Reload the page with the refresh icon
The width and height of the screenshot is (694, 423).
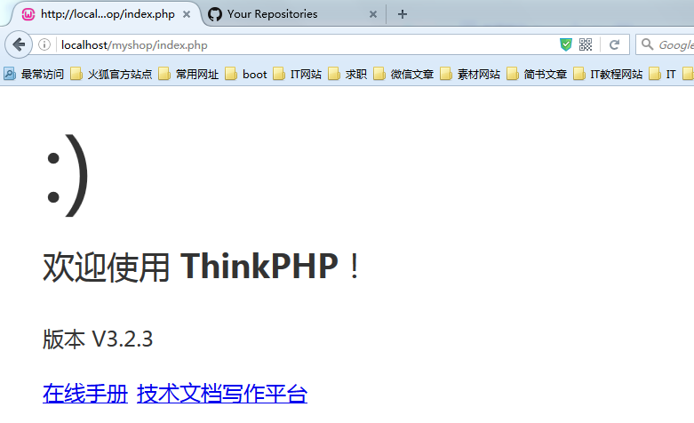click(614, 44)
